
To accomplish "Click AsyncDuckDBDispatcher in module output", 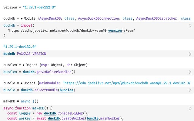I will 157,18.
